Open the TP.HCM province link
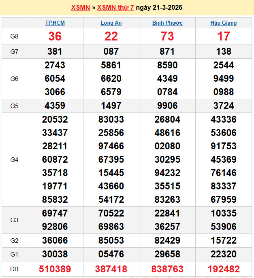Image resolution: width=254 pixels, height=278 pixels. point(55,23)
